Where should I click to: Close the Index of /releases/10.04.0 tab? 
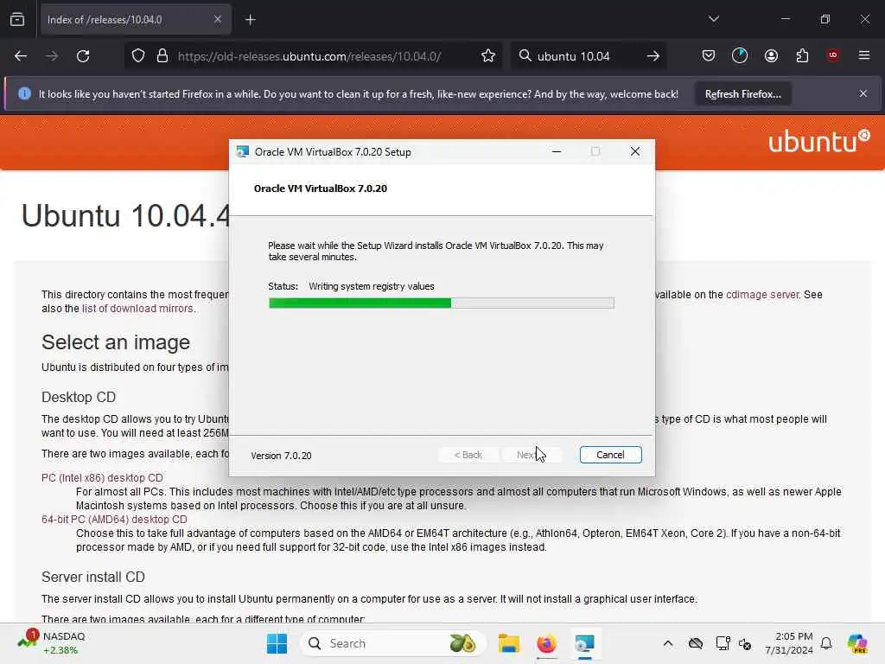(218, 19)
